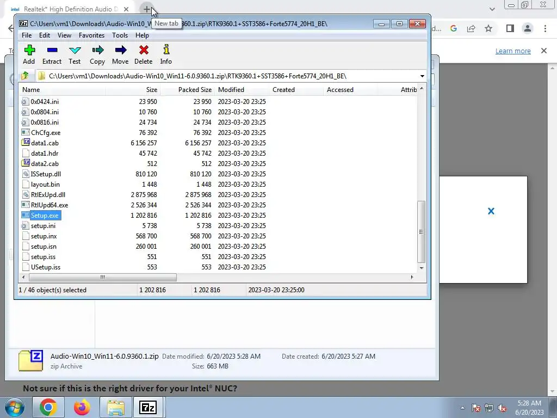The width and height of the screenshot is (557, 418).
Task: Select the ISSetup.dll file icon
Action: point(25,174)
